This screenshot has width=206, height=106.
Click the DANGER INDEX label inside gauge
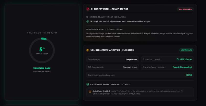(x=42, y=54)
